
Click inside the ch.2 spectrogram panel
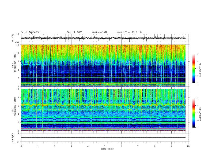pos(103,110)
